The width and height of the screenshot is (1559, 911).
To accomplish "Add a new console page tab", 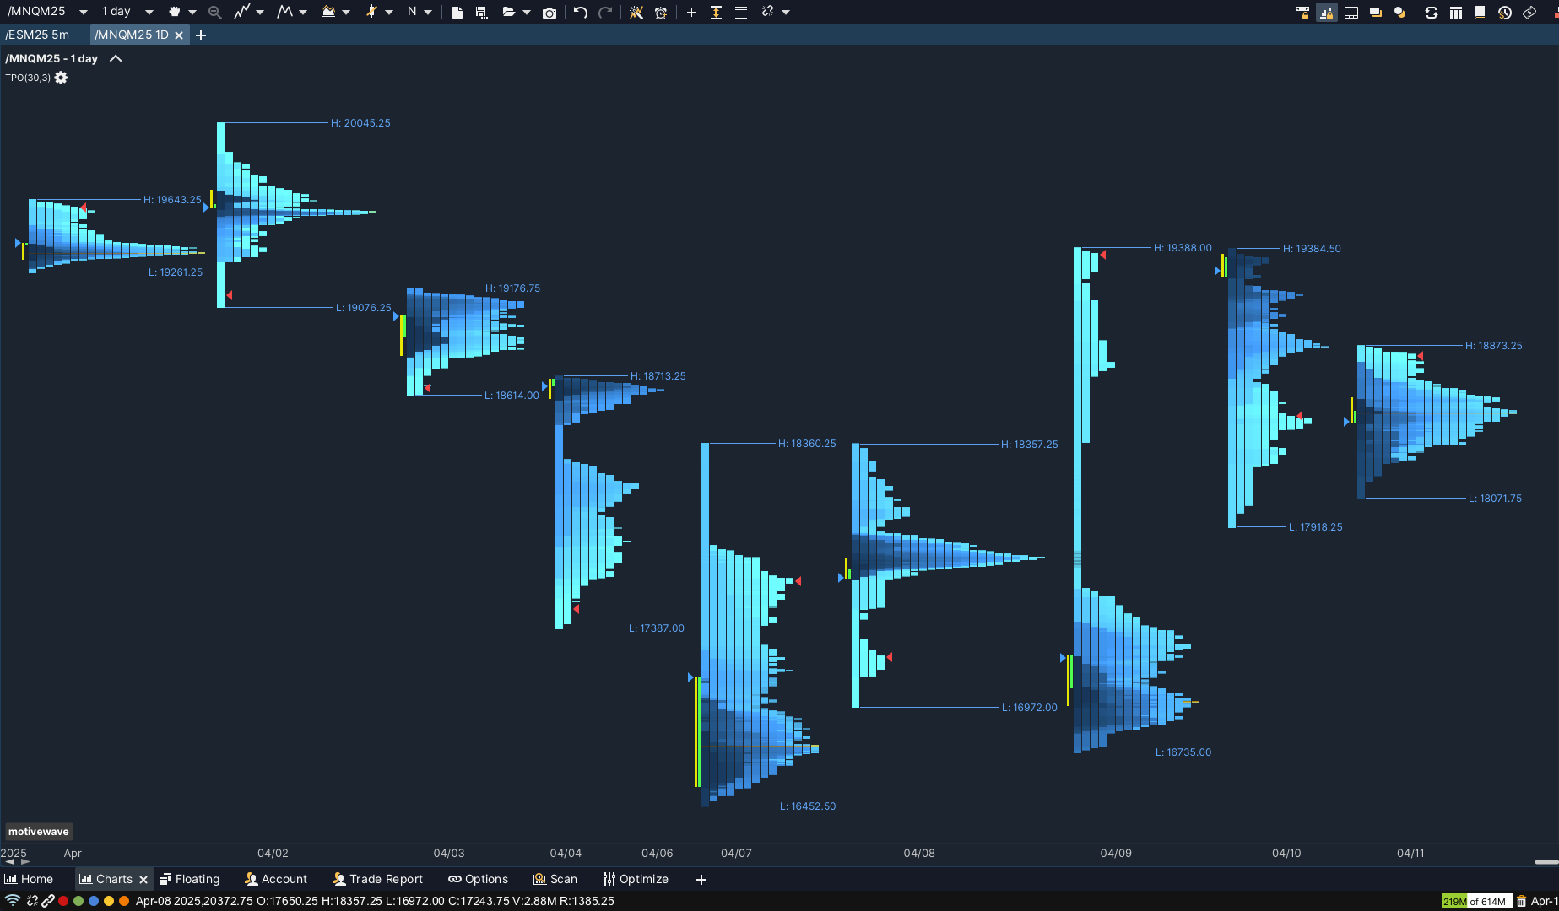I will coord(701,880).
